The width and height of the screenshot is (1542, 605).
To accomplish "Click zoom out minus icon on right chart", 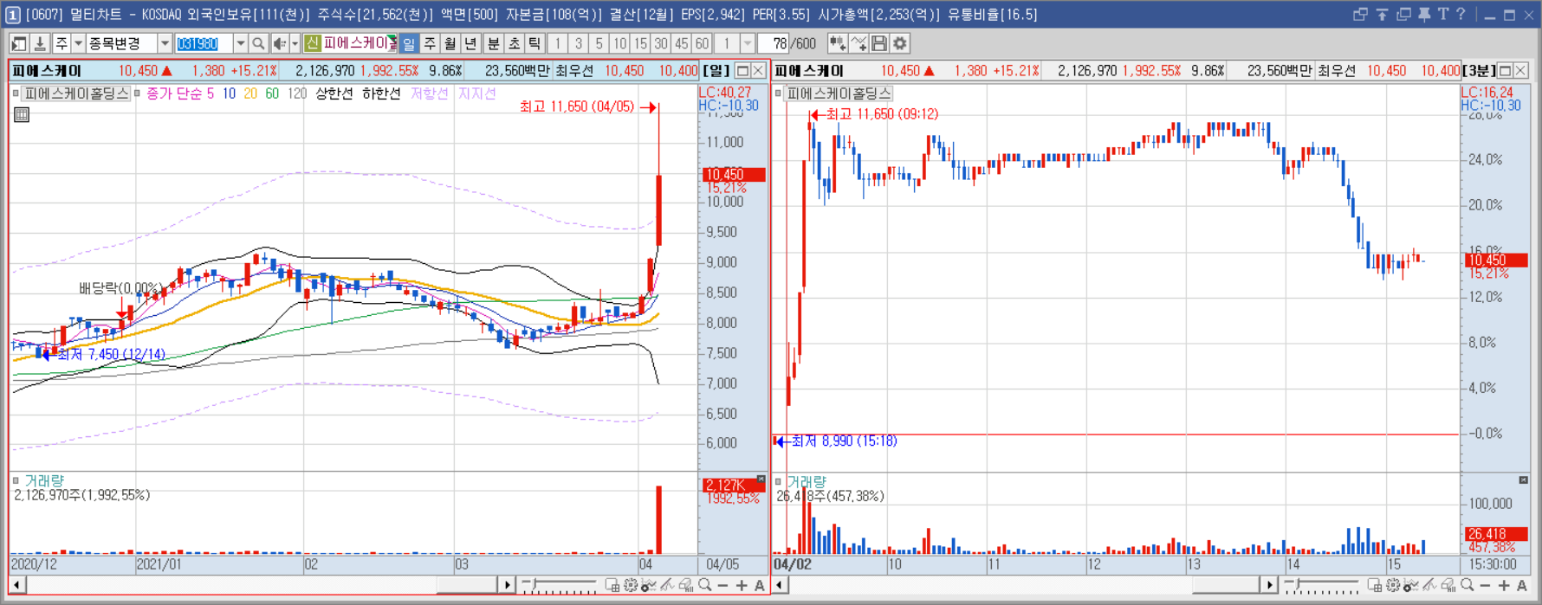I will point(1485,586).
